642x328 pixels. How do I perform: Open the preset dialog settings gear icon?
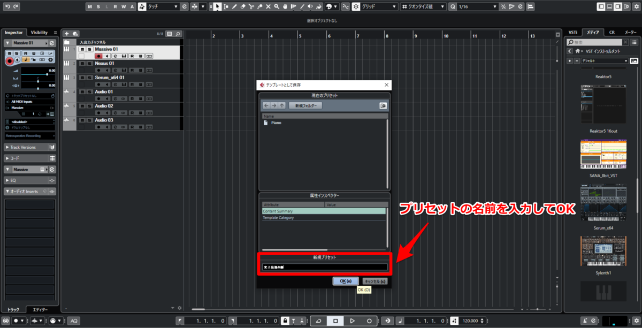click(x=383, y=105)
